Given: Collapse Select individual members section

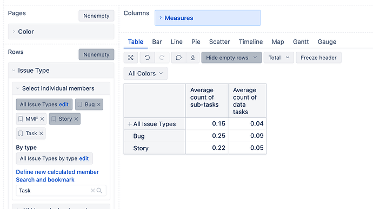Looking at the screenshot, I should [17, 88].
